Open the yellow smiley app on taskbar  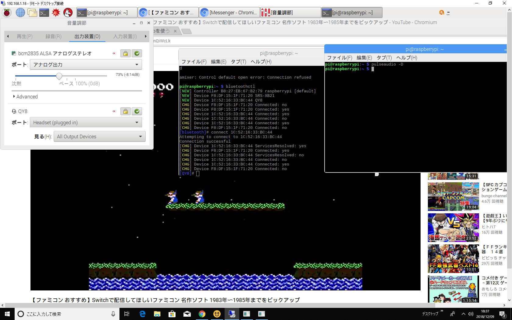click(x=217, y=314)
